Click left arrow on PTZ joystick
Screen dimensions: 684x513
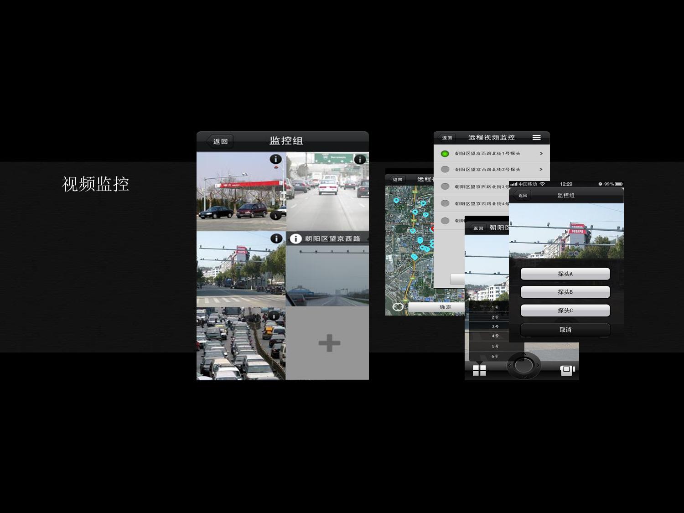510,365
